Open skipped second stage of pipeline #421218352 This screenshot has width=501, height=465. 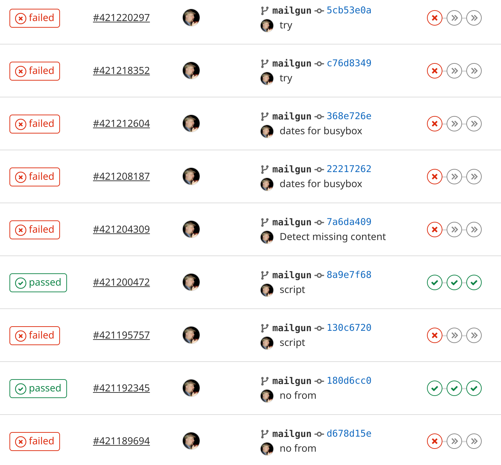[454, 71]
